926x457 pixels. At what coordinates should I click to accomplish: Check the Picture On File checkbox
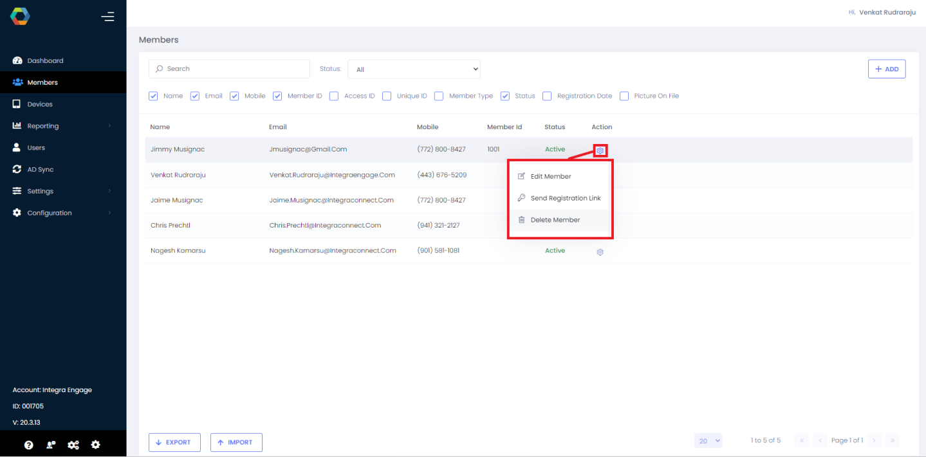tap(624, 95)
